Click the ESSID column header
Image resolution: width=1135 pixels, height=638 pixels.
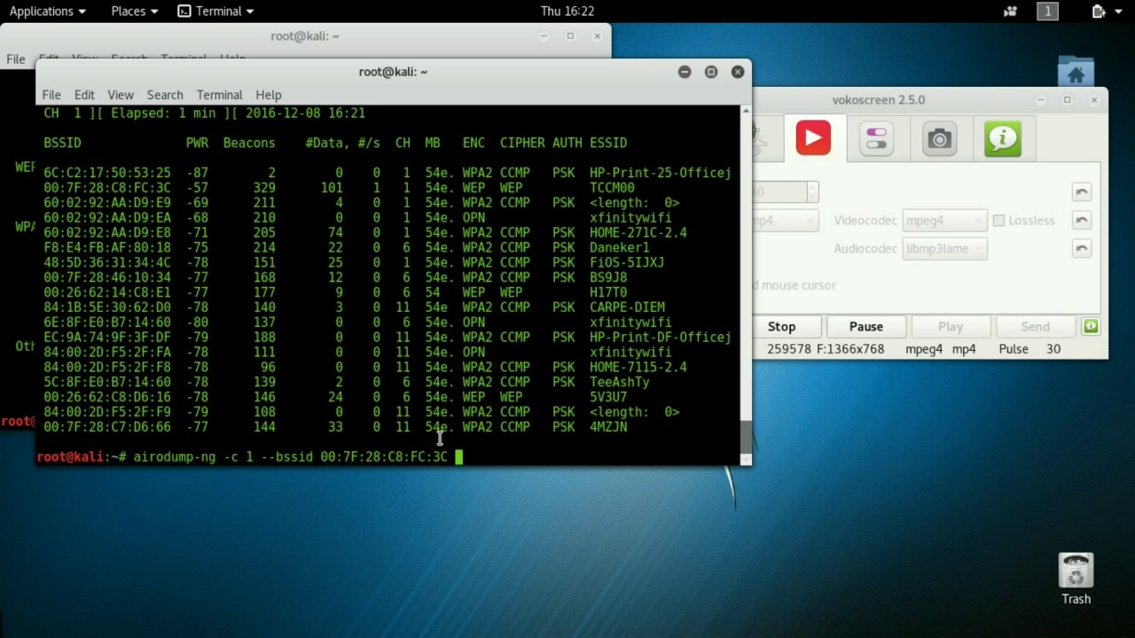(x=608, y=143)
